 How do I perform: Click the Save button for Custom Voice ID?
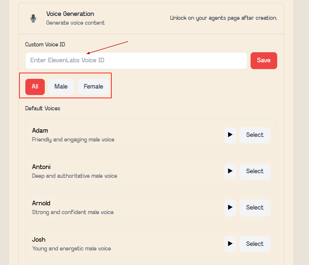[264, 61]
